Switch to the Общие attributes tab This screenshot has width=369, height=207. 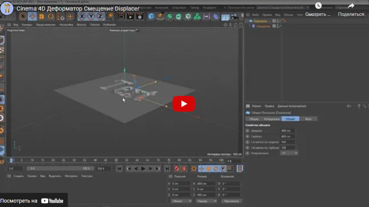coord(254,119)
